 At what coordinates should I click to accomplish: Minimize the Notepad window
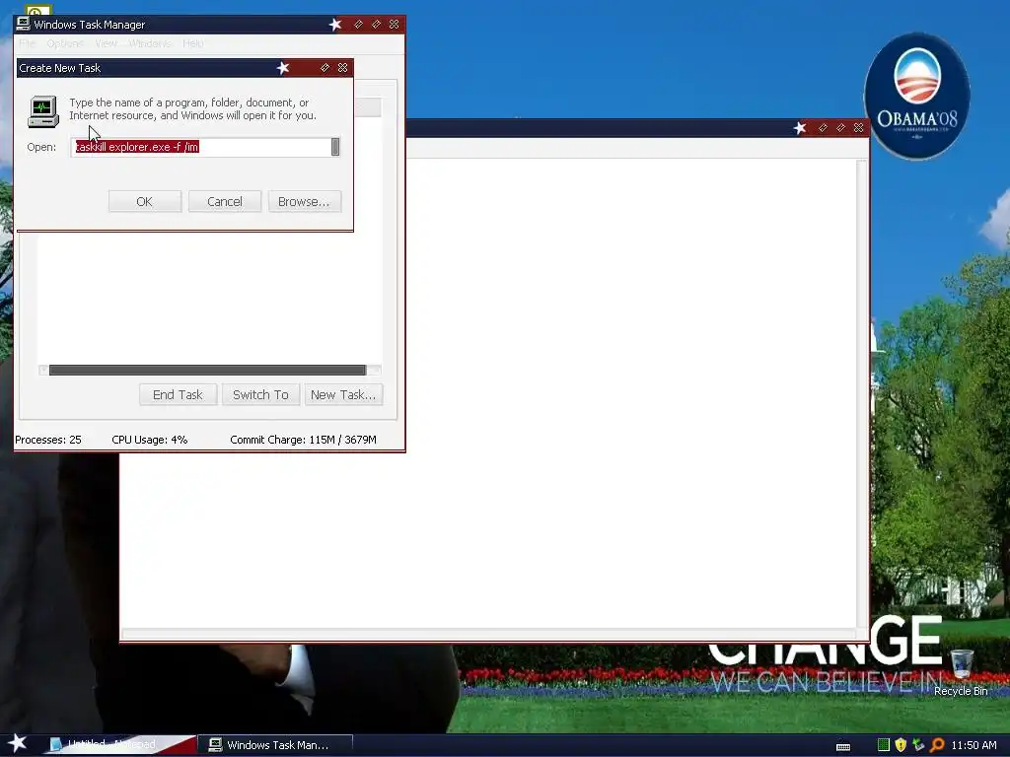(x=823, y=128)
